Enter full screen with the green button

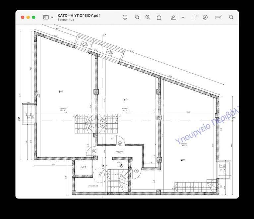click(34, 17)
